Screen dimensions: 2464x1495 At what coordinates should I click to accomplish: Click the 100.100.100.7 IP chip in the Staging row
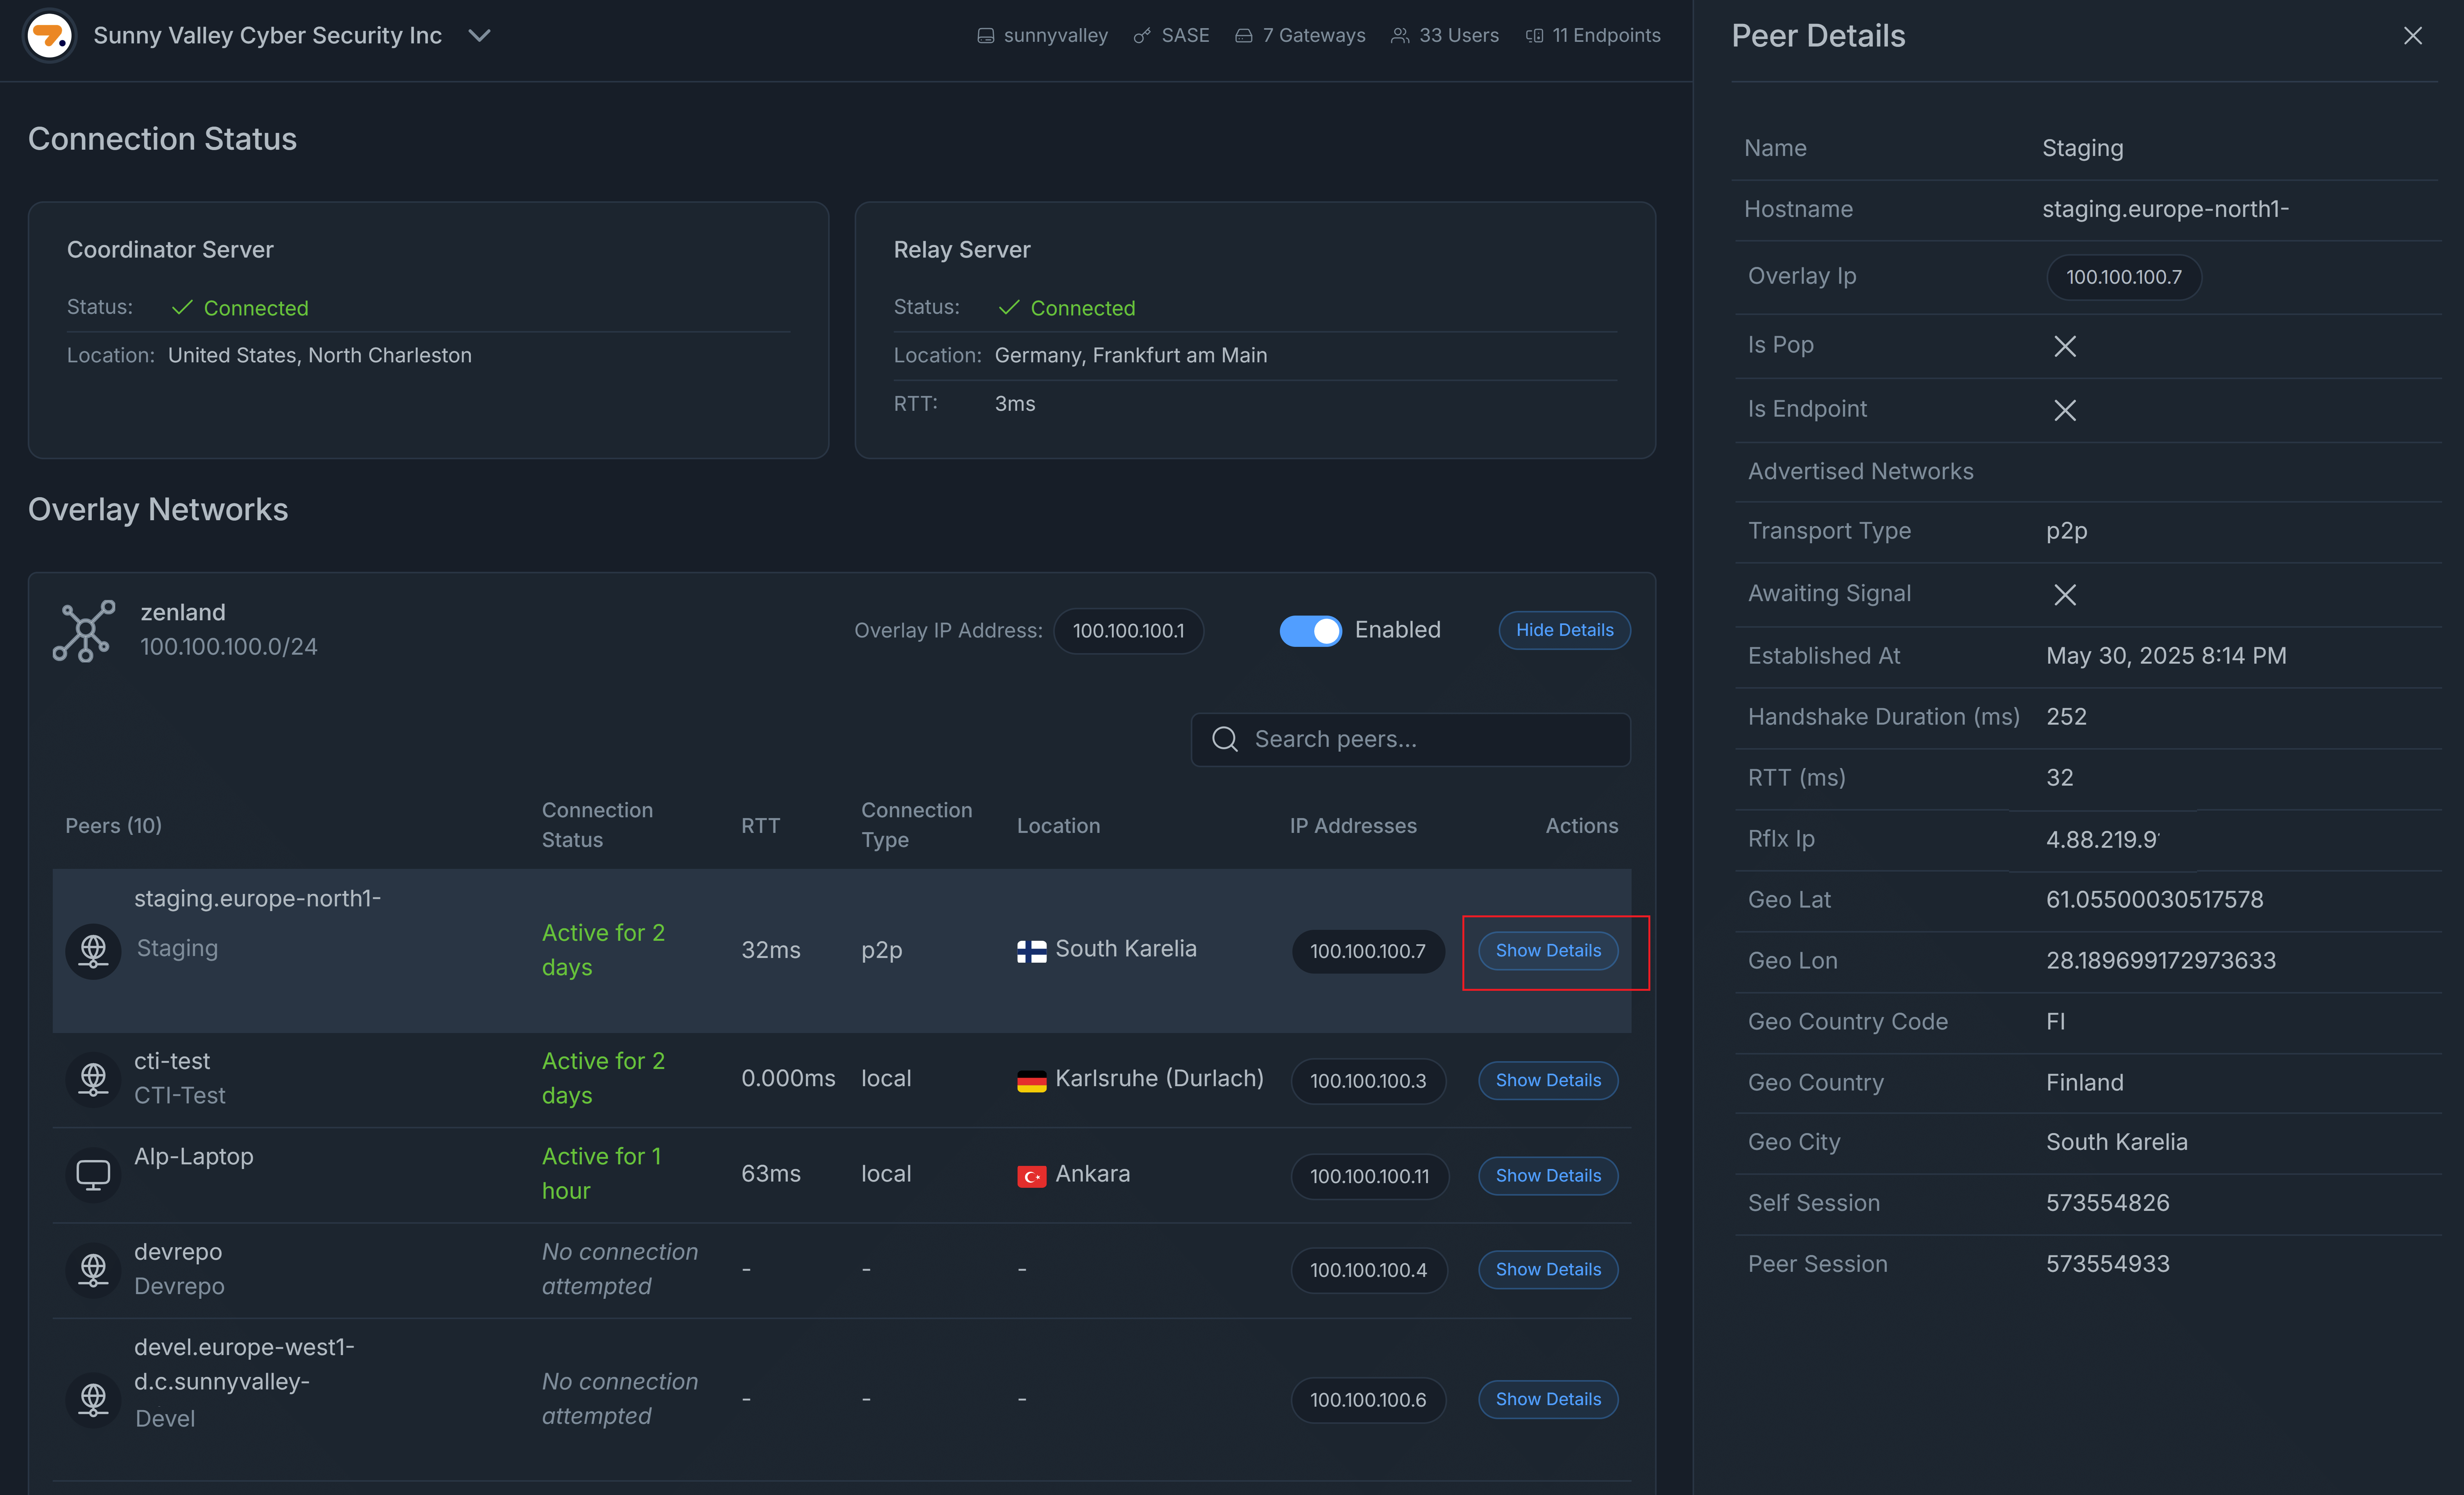pos(1368,951)
